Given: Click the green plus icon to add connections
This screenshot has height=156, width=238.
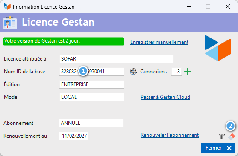Looking at the screenshot, I should pos(188,72).
